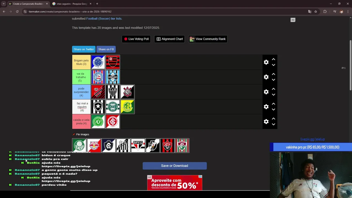Move Brigam pelo título row down
The height and width of the screenshot is (198, 352).
[x=273, y=65]
